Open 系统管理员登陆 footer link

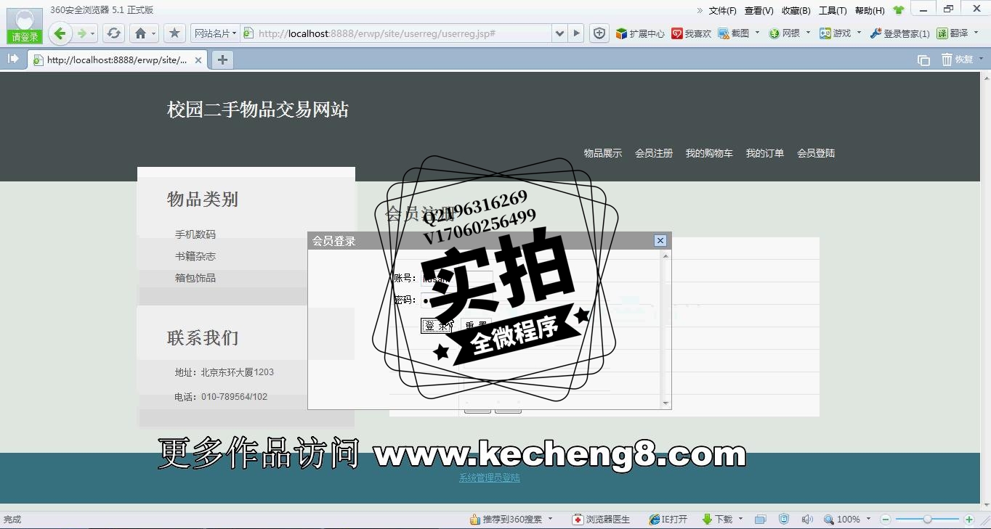490,477
